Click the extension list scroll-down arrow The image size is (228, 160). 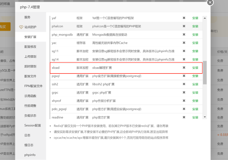click(205, 117)
